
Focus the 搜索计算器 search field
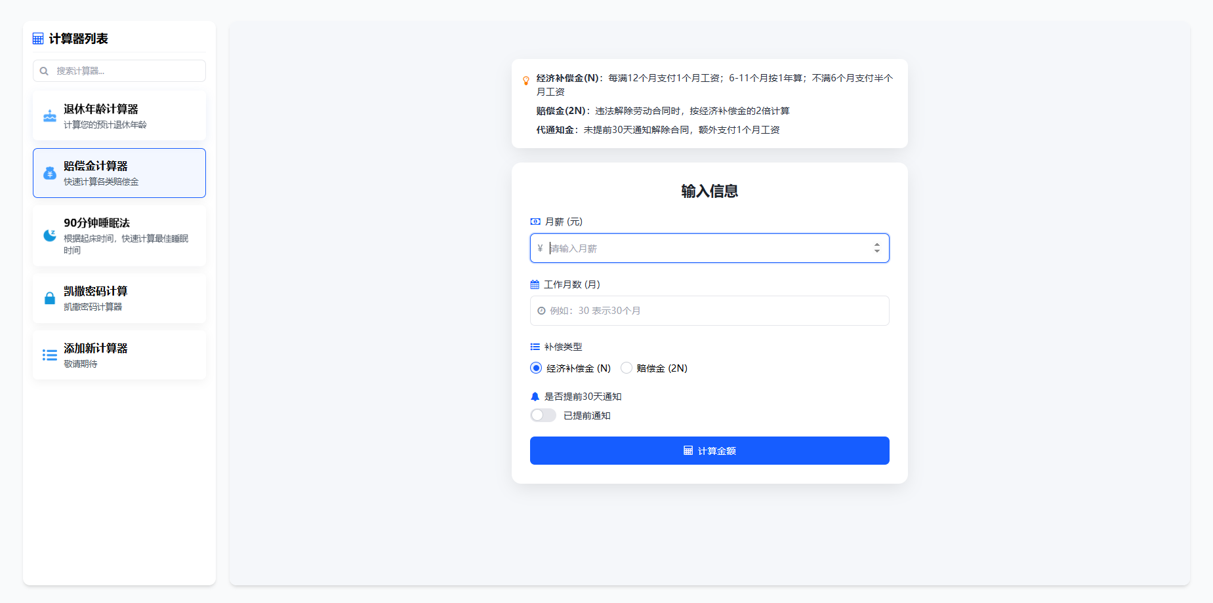pyautogui.click(x=125, y=71)
